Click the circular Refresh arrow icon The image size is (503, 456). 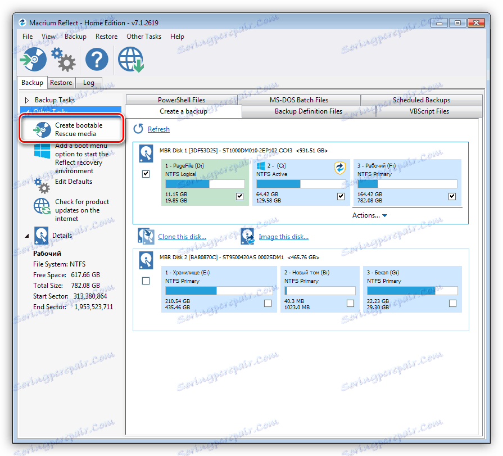click(x=138, y=129)
